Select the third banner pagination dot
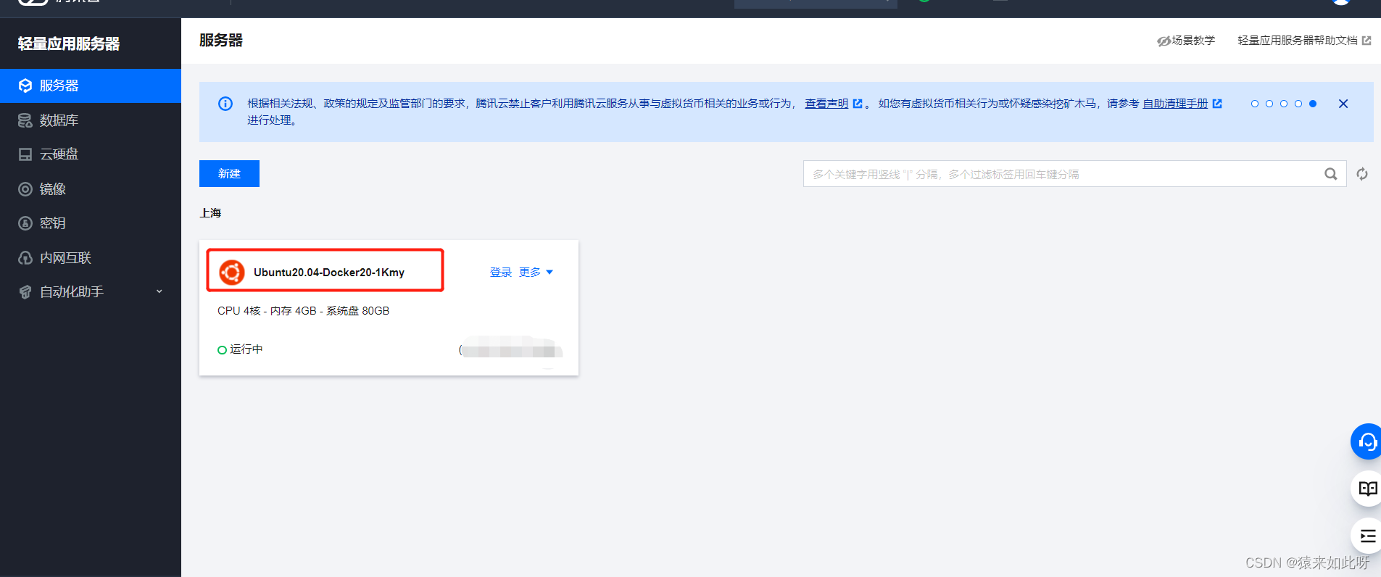Image resolution: width=1381 pixels, height=577 pixels. point(1284,104)
